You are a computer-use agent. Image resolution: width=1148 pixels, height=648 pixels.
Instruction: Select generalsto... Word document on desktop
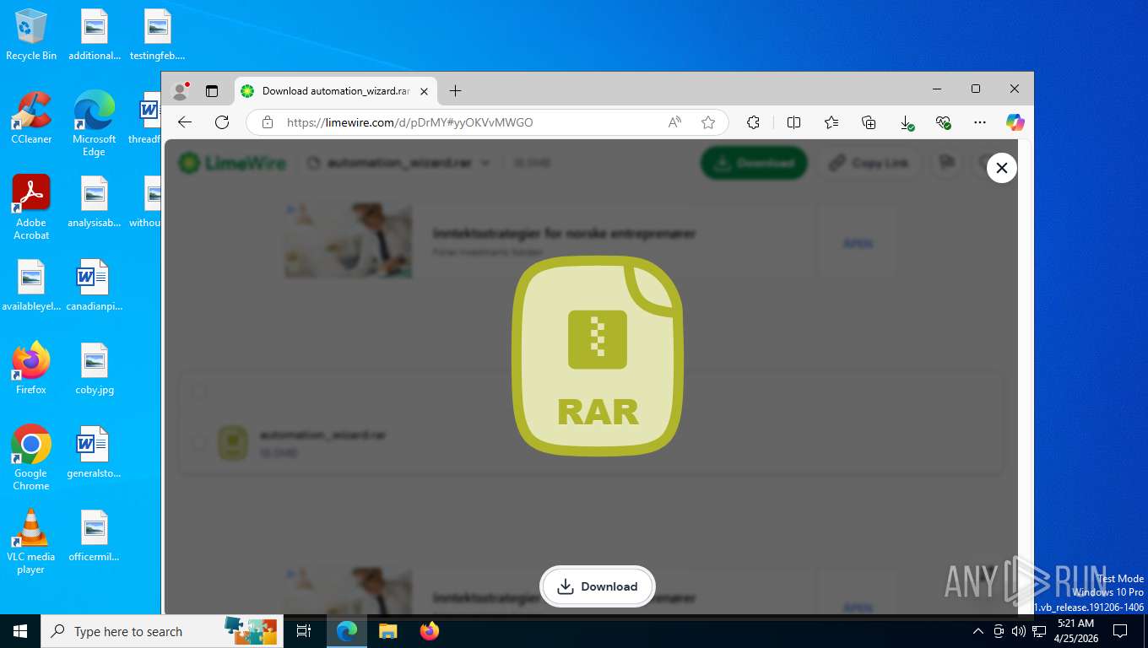tap(94, 452)
